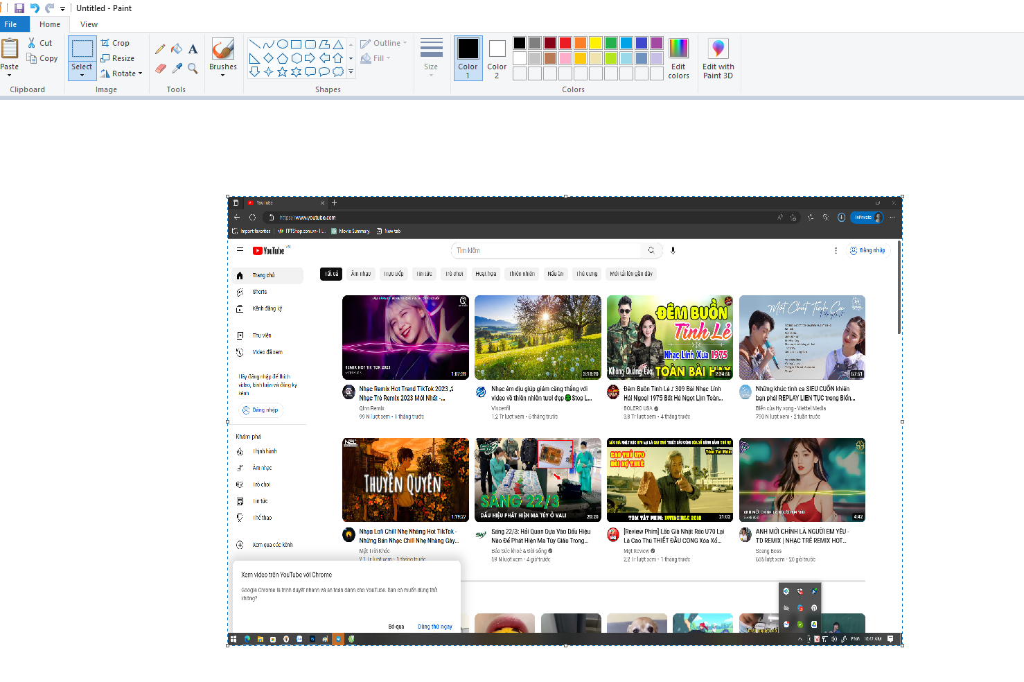Click the Cut button
Image resolution: width=1024 pixels, height=682 pixels.
tap(40, 43)
